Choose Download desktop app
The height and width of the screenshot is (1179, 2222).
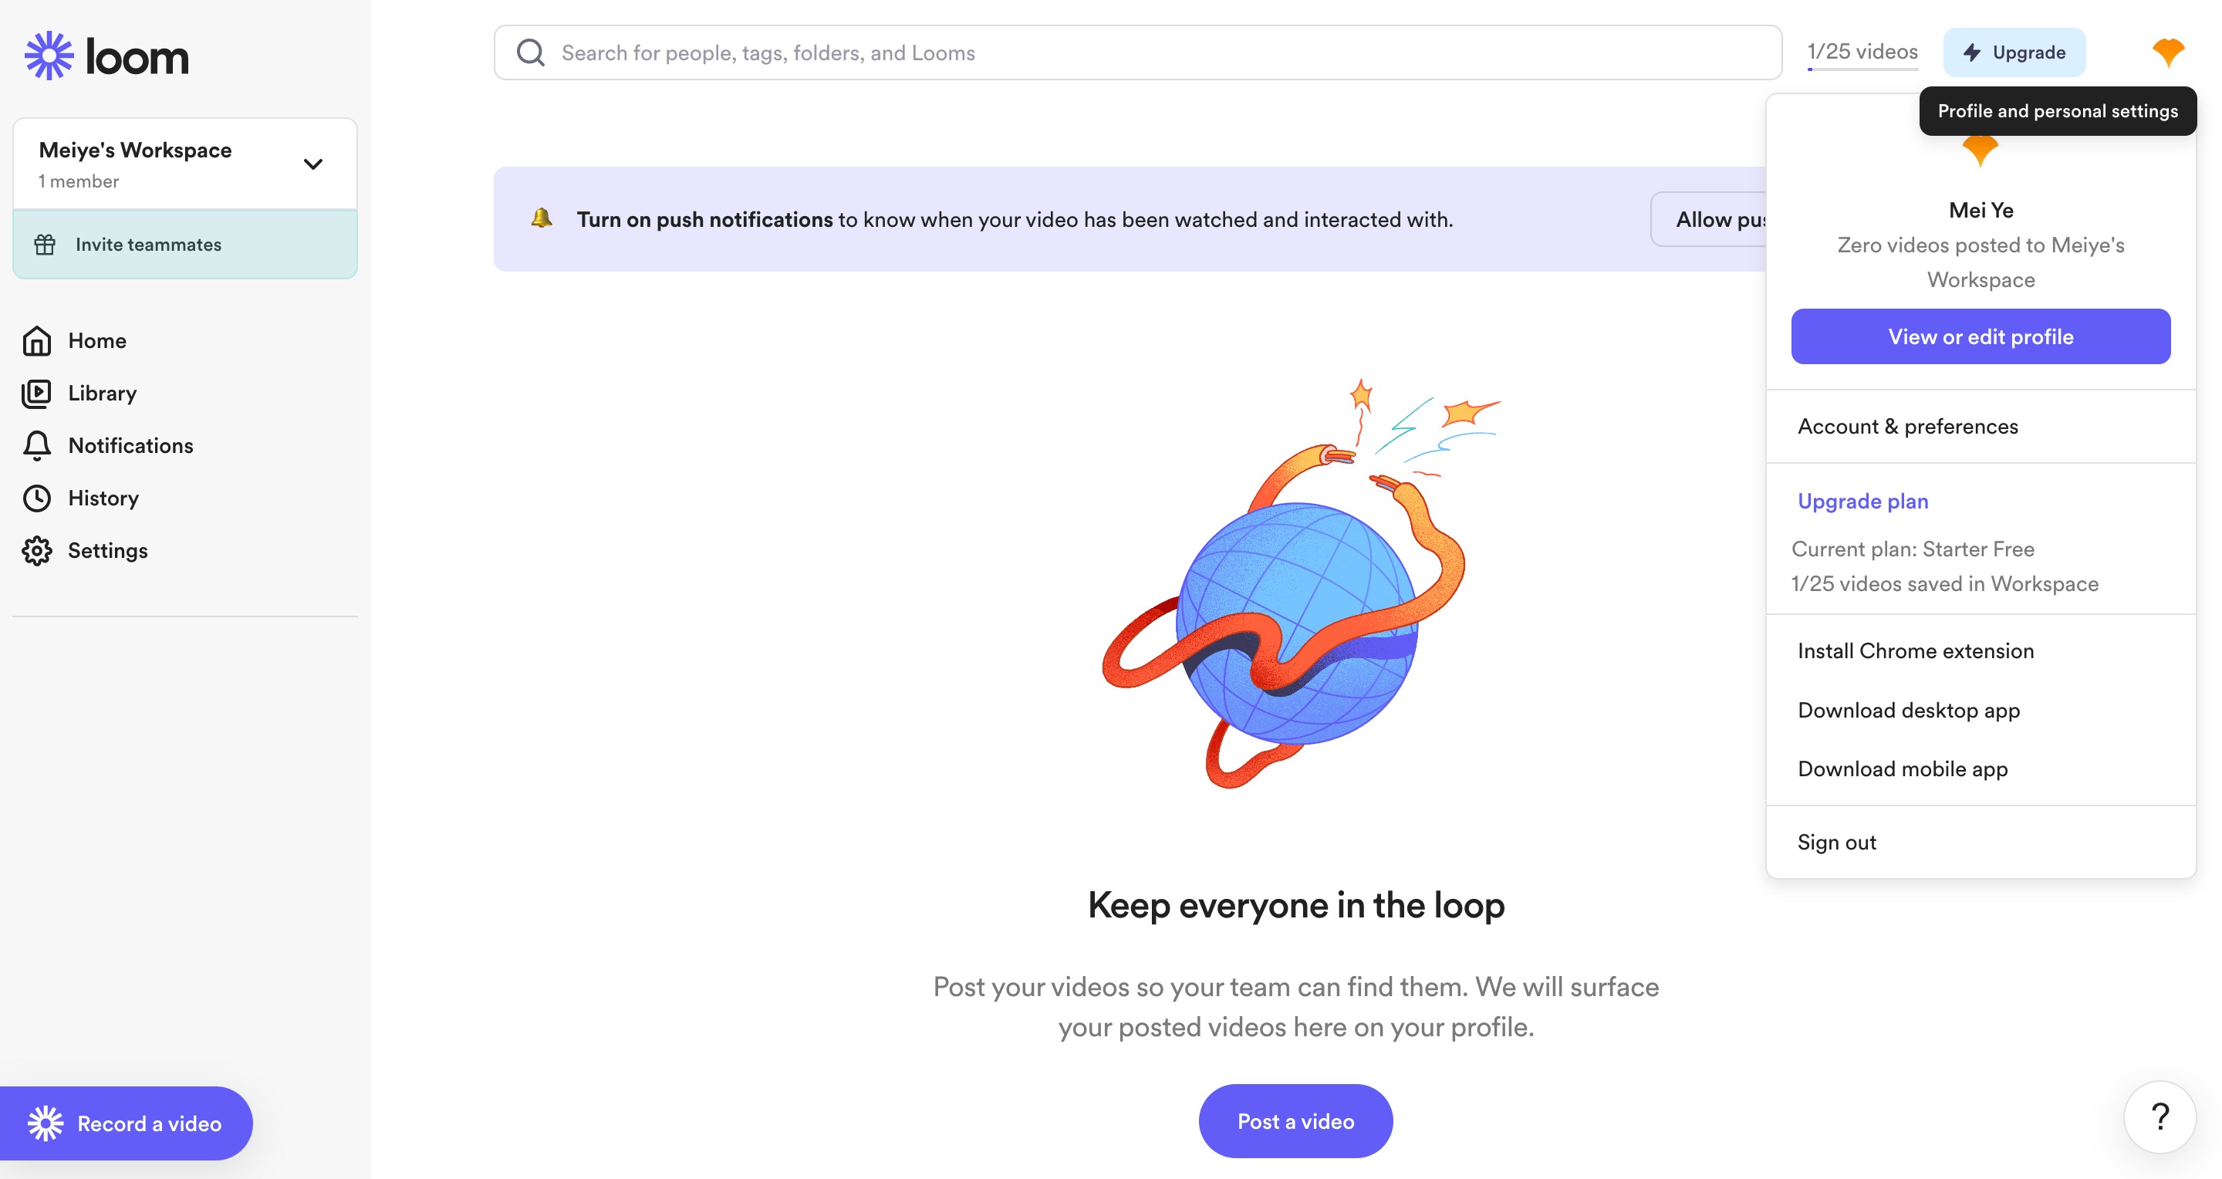(1908, 710)
